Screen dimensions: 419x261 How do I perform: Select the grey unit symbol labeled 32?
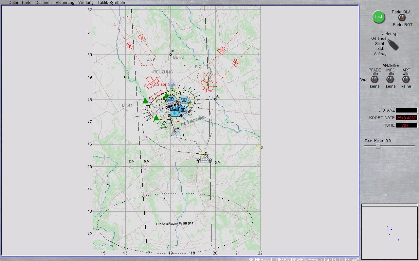tap(205, 159)
